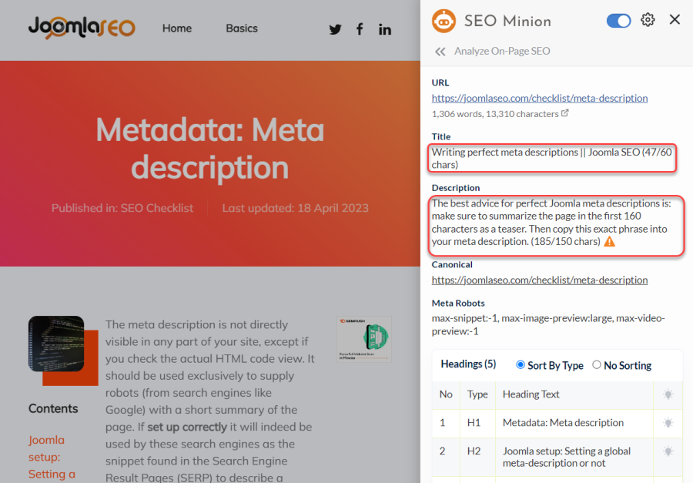Screen dimensions: 693x483
Task: Open word count external link icon
Action: [565, 113]
